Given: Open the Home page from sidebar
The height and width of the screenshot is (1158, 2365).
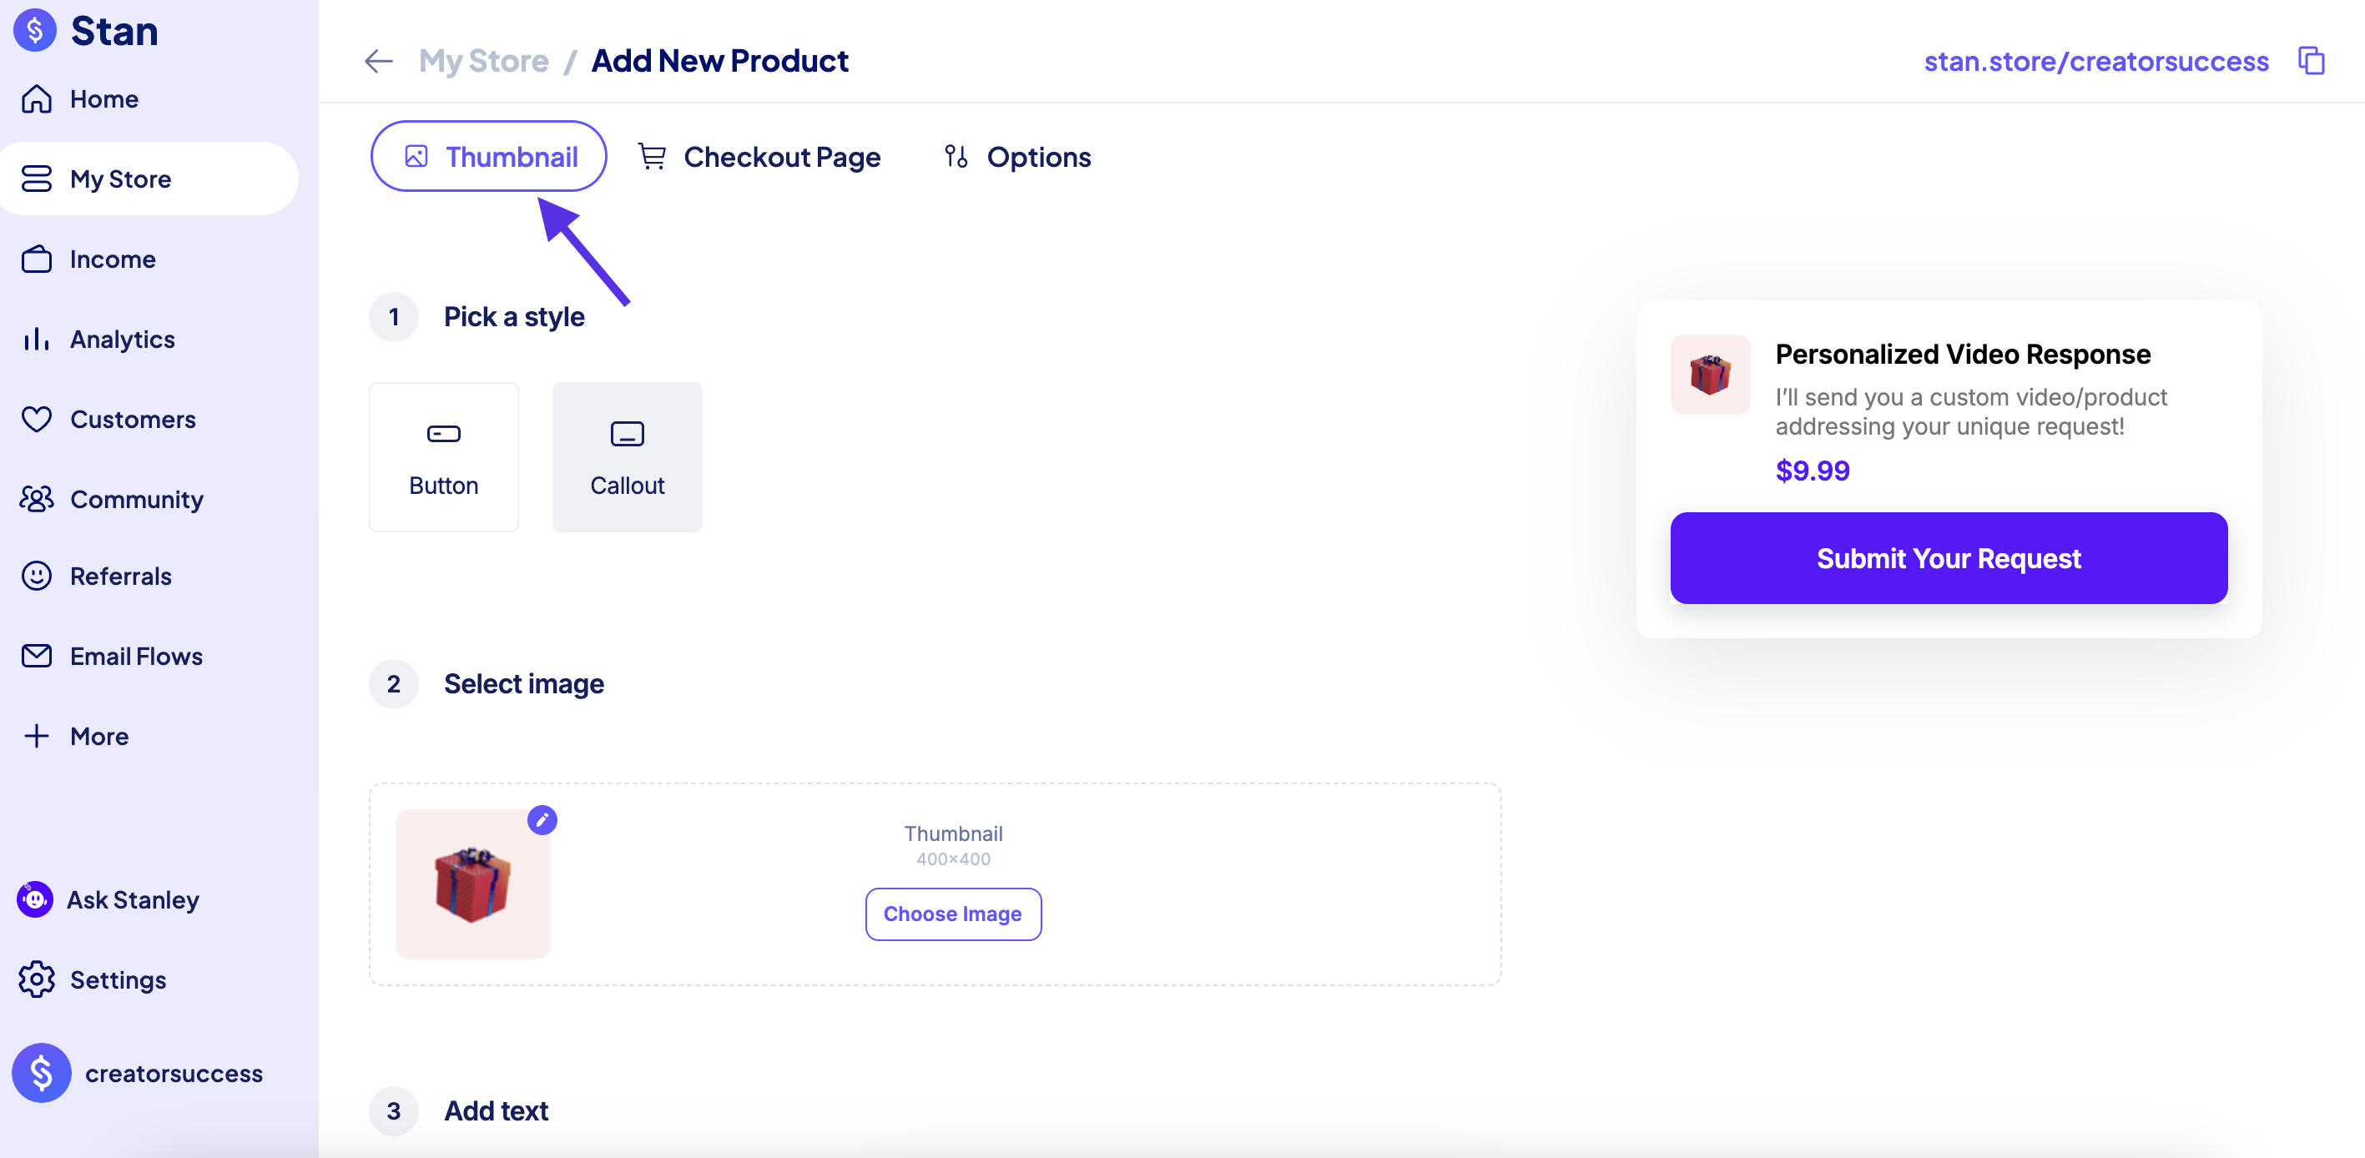Looking at the screenshot, I should point(80,99).
